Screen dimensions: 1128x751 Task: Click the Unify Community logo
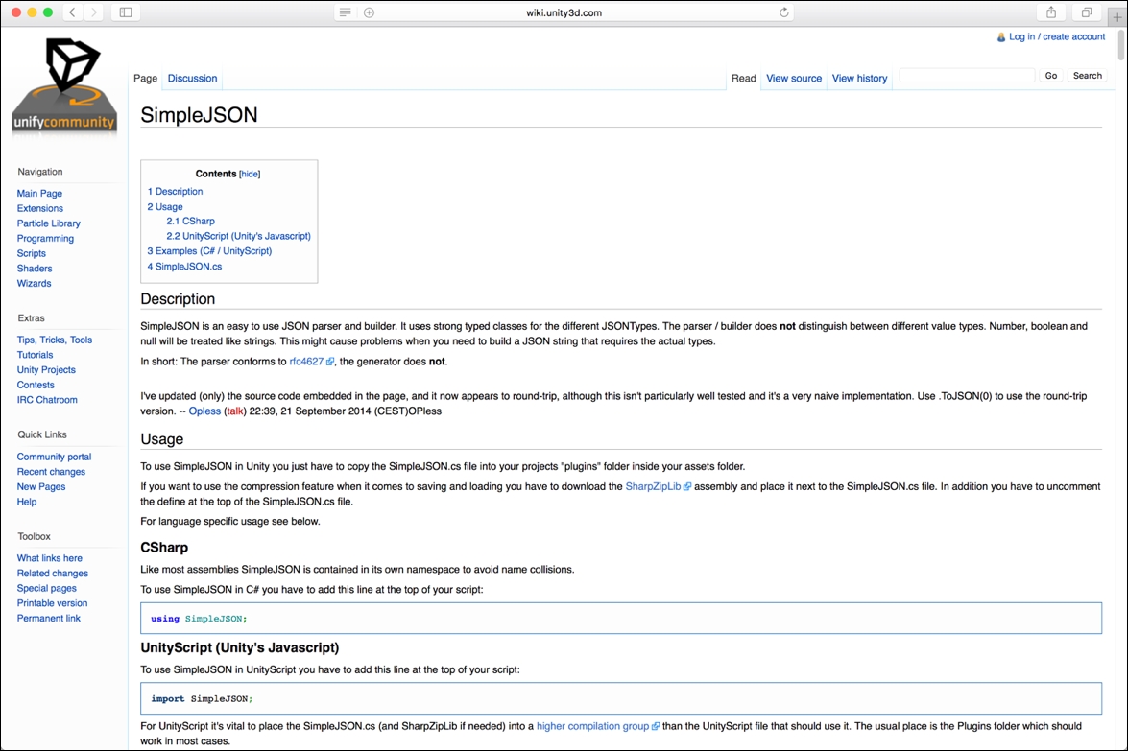[64, 84]
